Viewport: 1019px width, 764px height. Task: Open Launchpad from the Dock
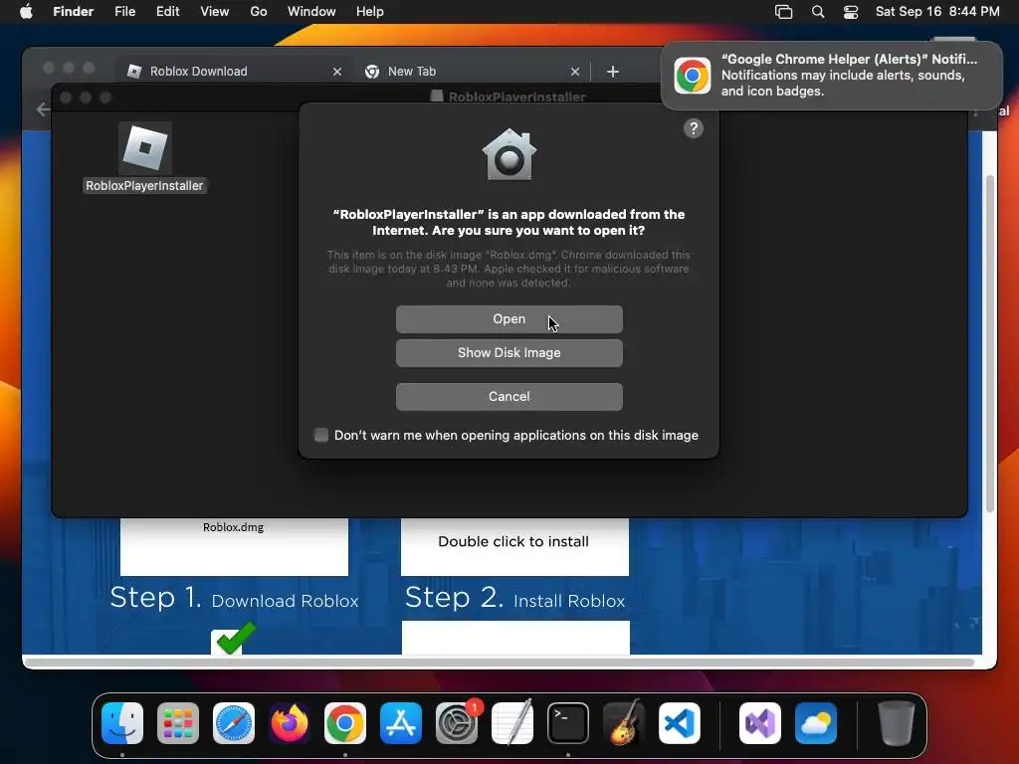(178, 723)
